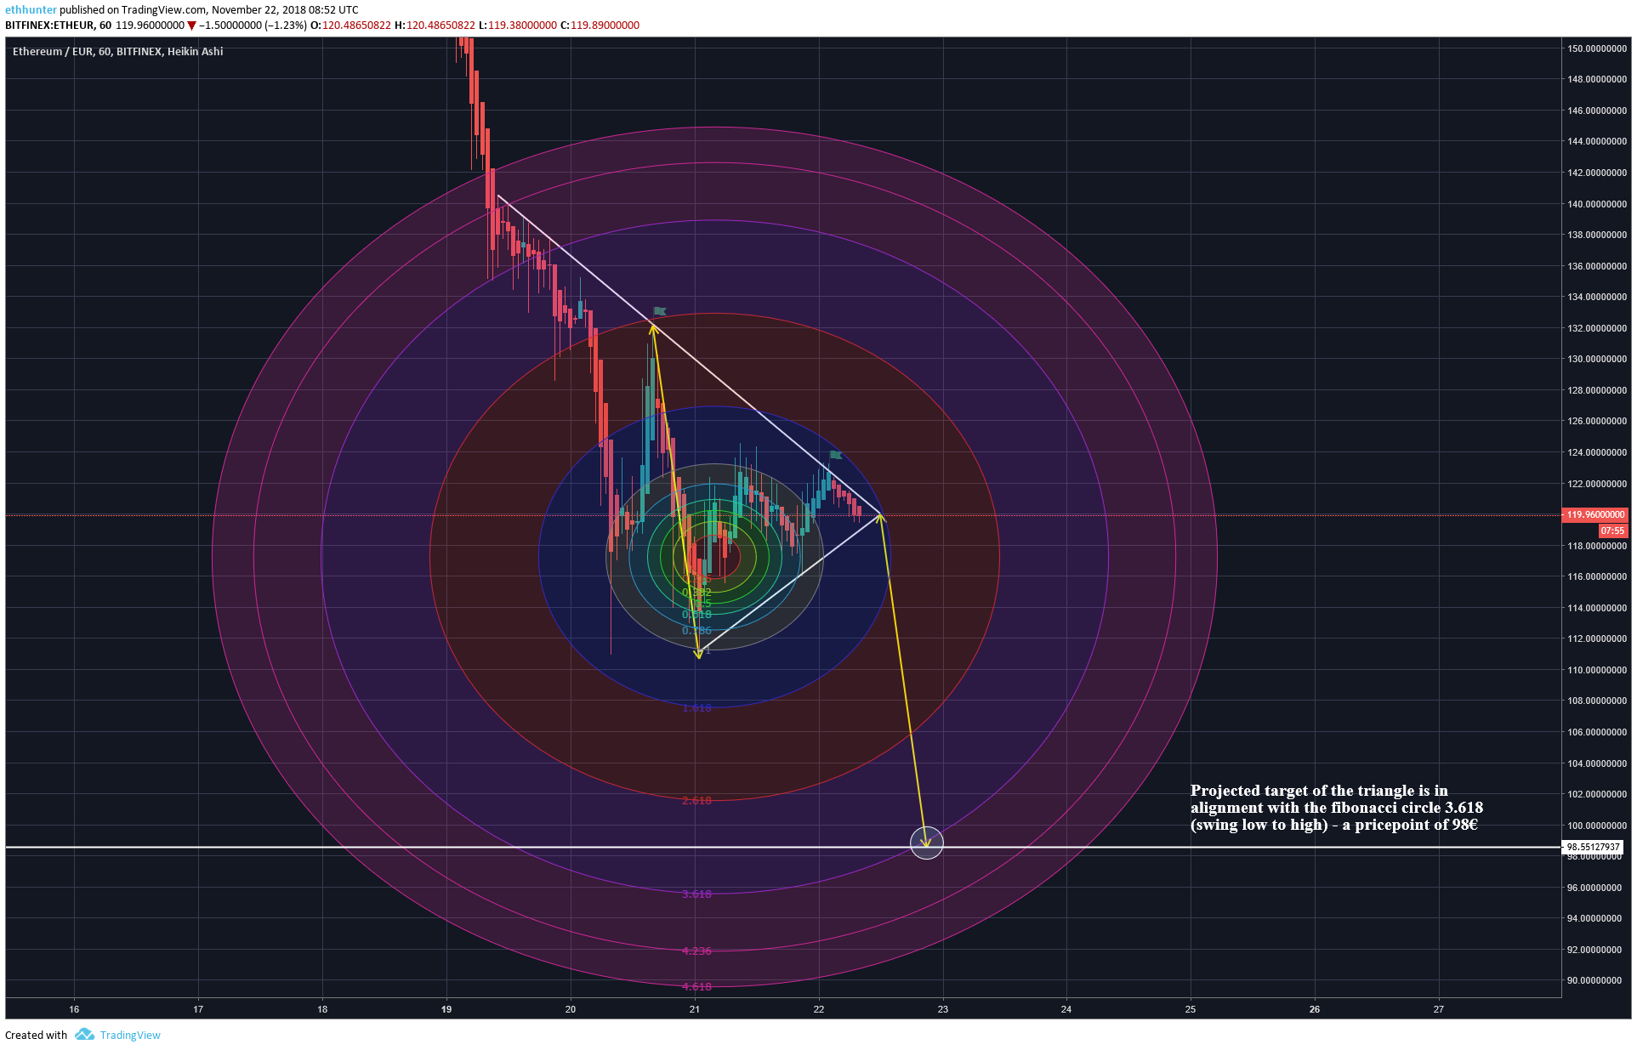The width and height of the screenshot is (1637, 1050).
Task: Select the Projected target of the triangle annotation text
Action: pyautogui.click(x=1336, y=808)
